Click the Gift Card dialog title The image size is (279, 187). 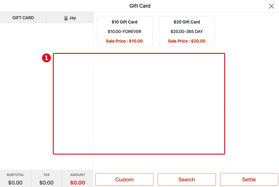140,6
